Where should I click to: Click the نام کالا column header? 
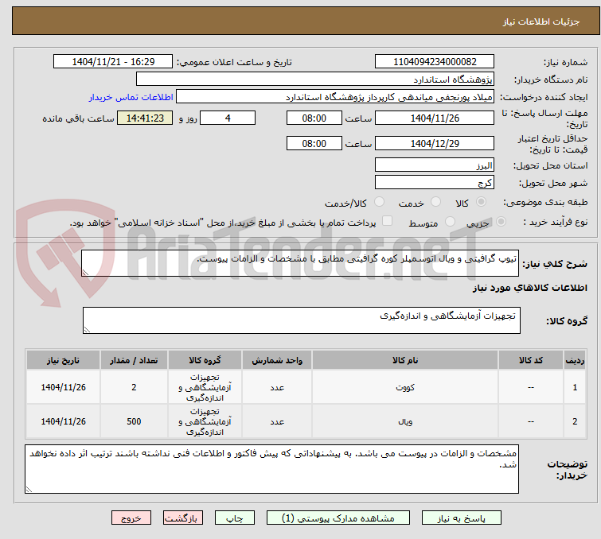point(405,360)
